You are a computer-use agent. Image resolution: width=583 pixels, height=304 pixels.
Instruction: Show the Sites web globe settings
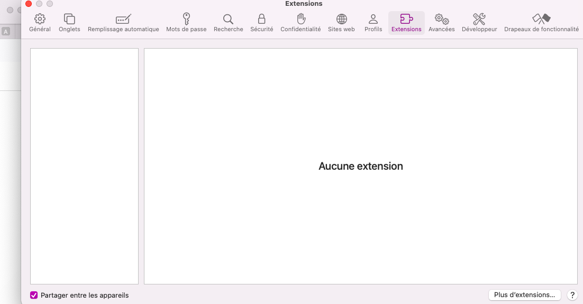click(341, 23)
